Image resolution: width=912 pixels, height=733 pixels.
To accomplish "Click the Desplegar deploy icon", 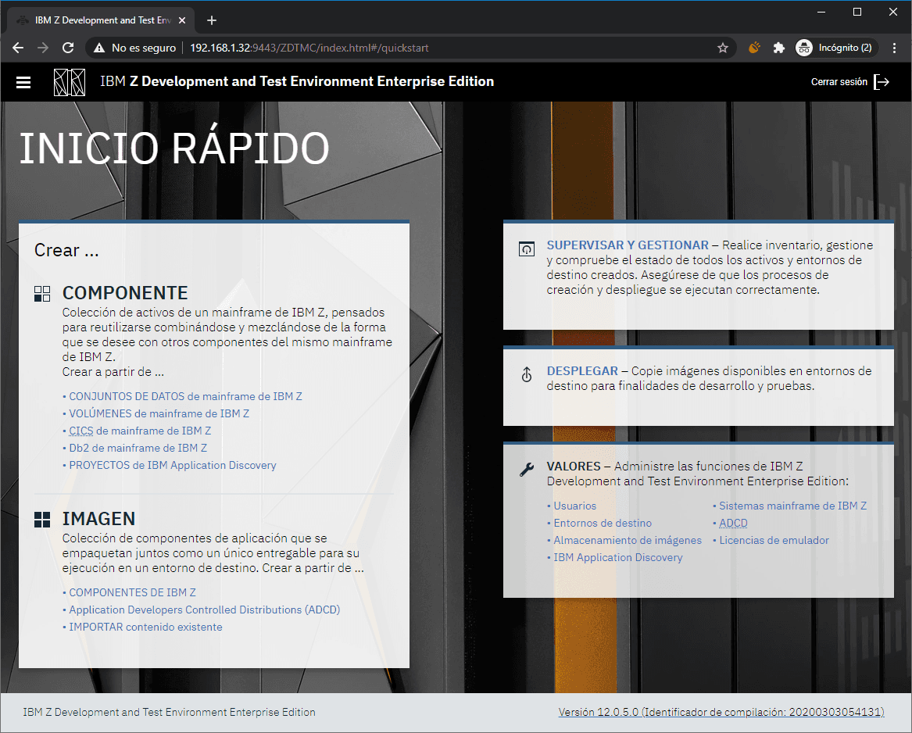I will [x=526, y=375].
